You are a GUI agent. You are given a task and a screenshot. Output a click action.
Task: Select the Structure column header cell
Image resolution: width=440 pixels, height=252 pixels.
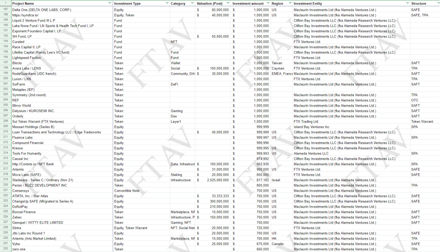click(x=425, y=4)
